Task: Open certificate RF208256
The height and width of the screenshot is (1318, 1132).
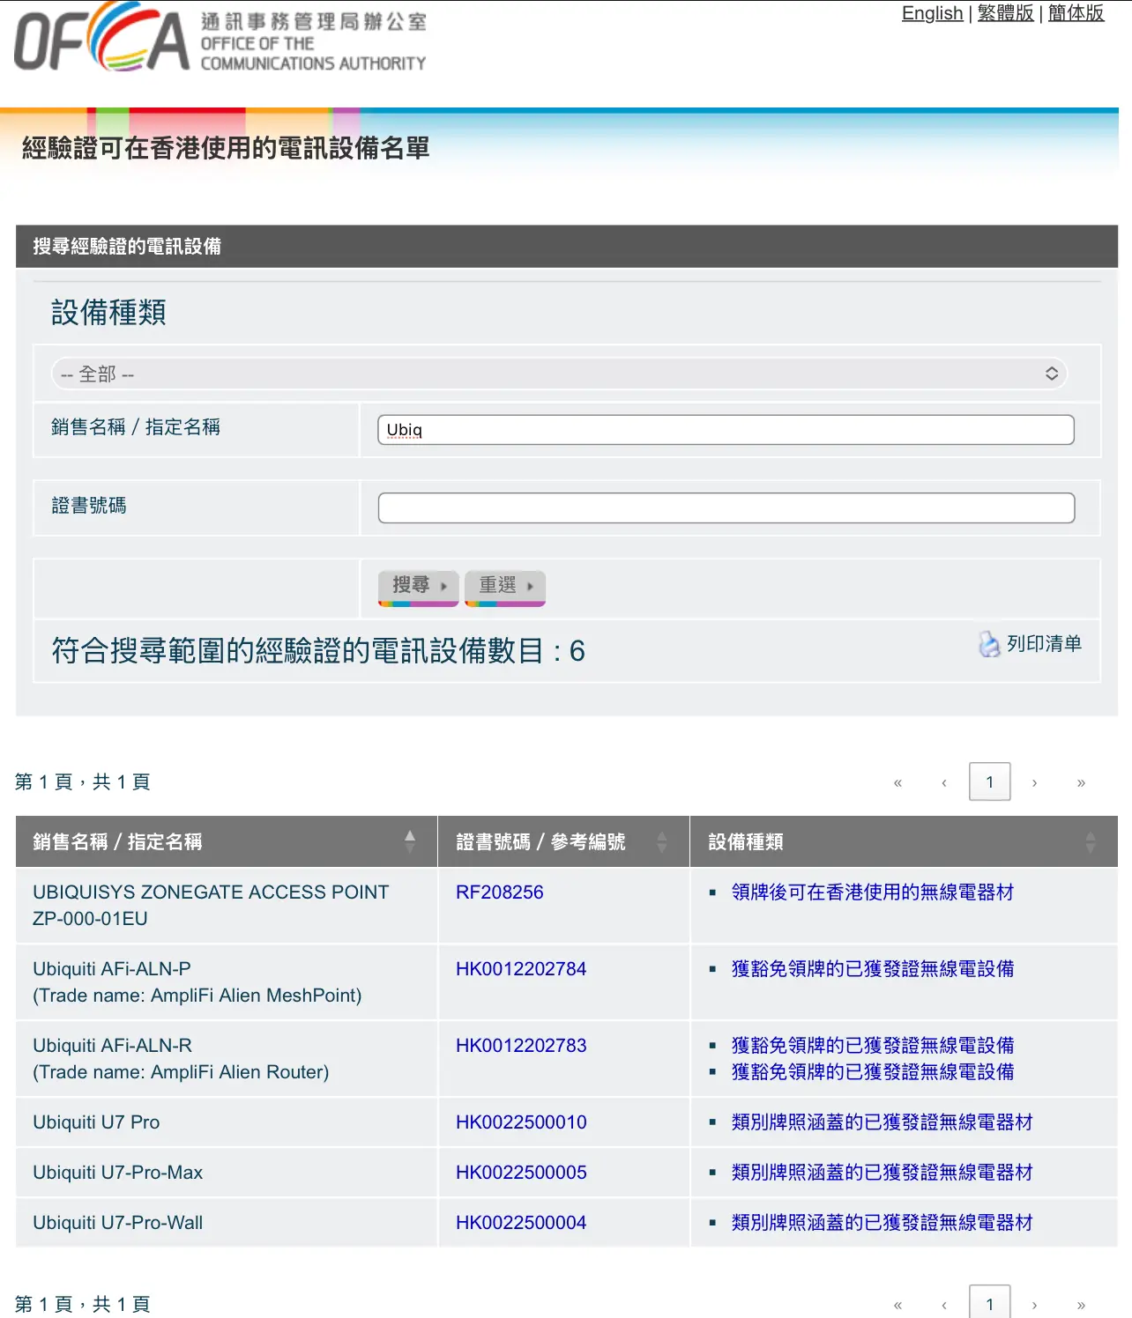Action: (499, 892)
